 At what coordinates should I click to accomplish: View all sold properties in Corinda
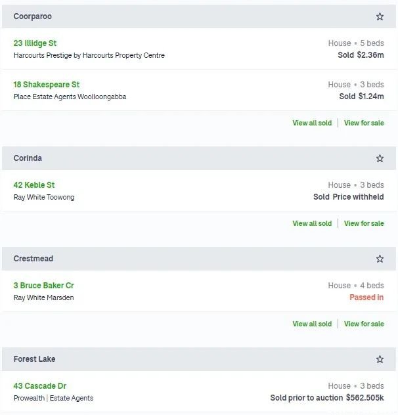(312, 223)
